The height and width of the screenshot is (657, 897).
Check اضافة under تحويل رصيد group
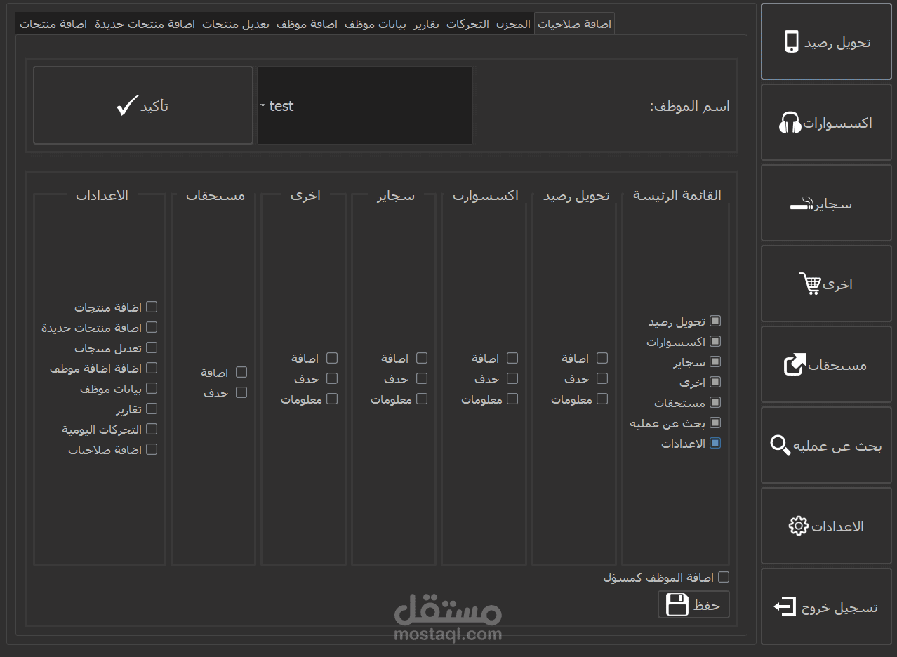tap(602, 358)
